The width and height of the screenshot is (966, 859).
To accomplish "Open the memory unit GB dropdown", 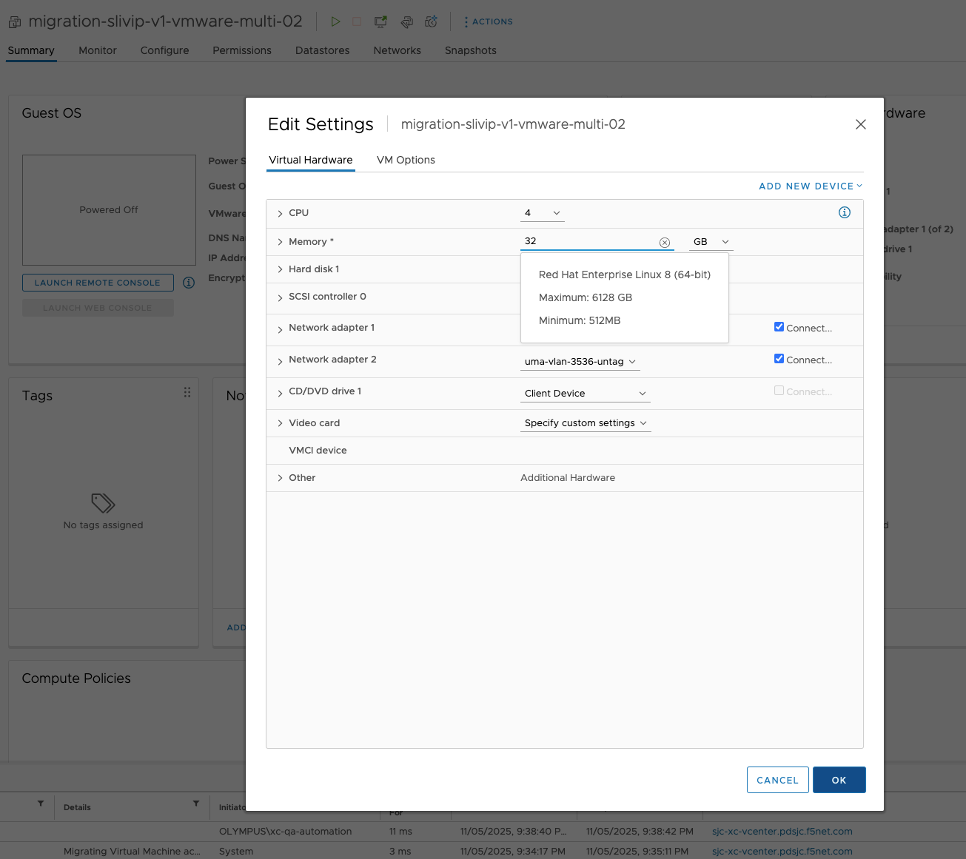I will coord(710,241).
